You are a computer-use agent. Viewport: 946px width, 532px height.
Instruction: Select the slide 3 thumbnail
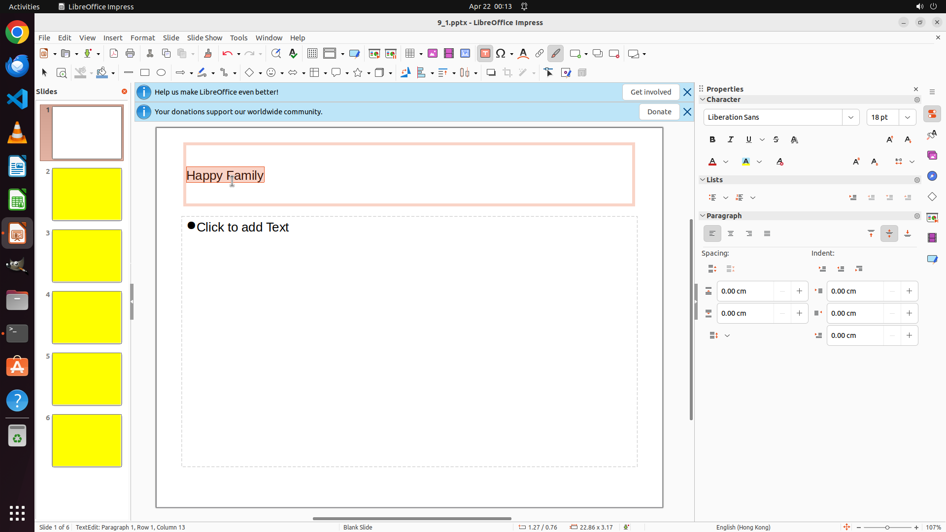pos(87,256)
